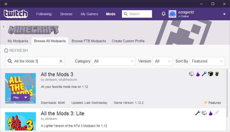Click 'Updated: Last Wednesday' text
This screenshot has height=132, width=230.
pos(89,103)
